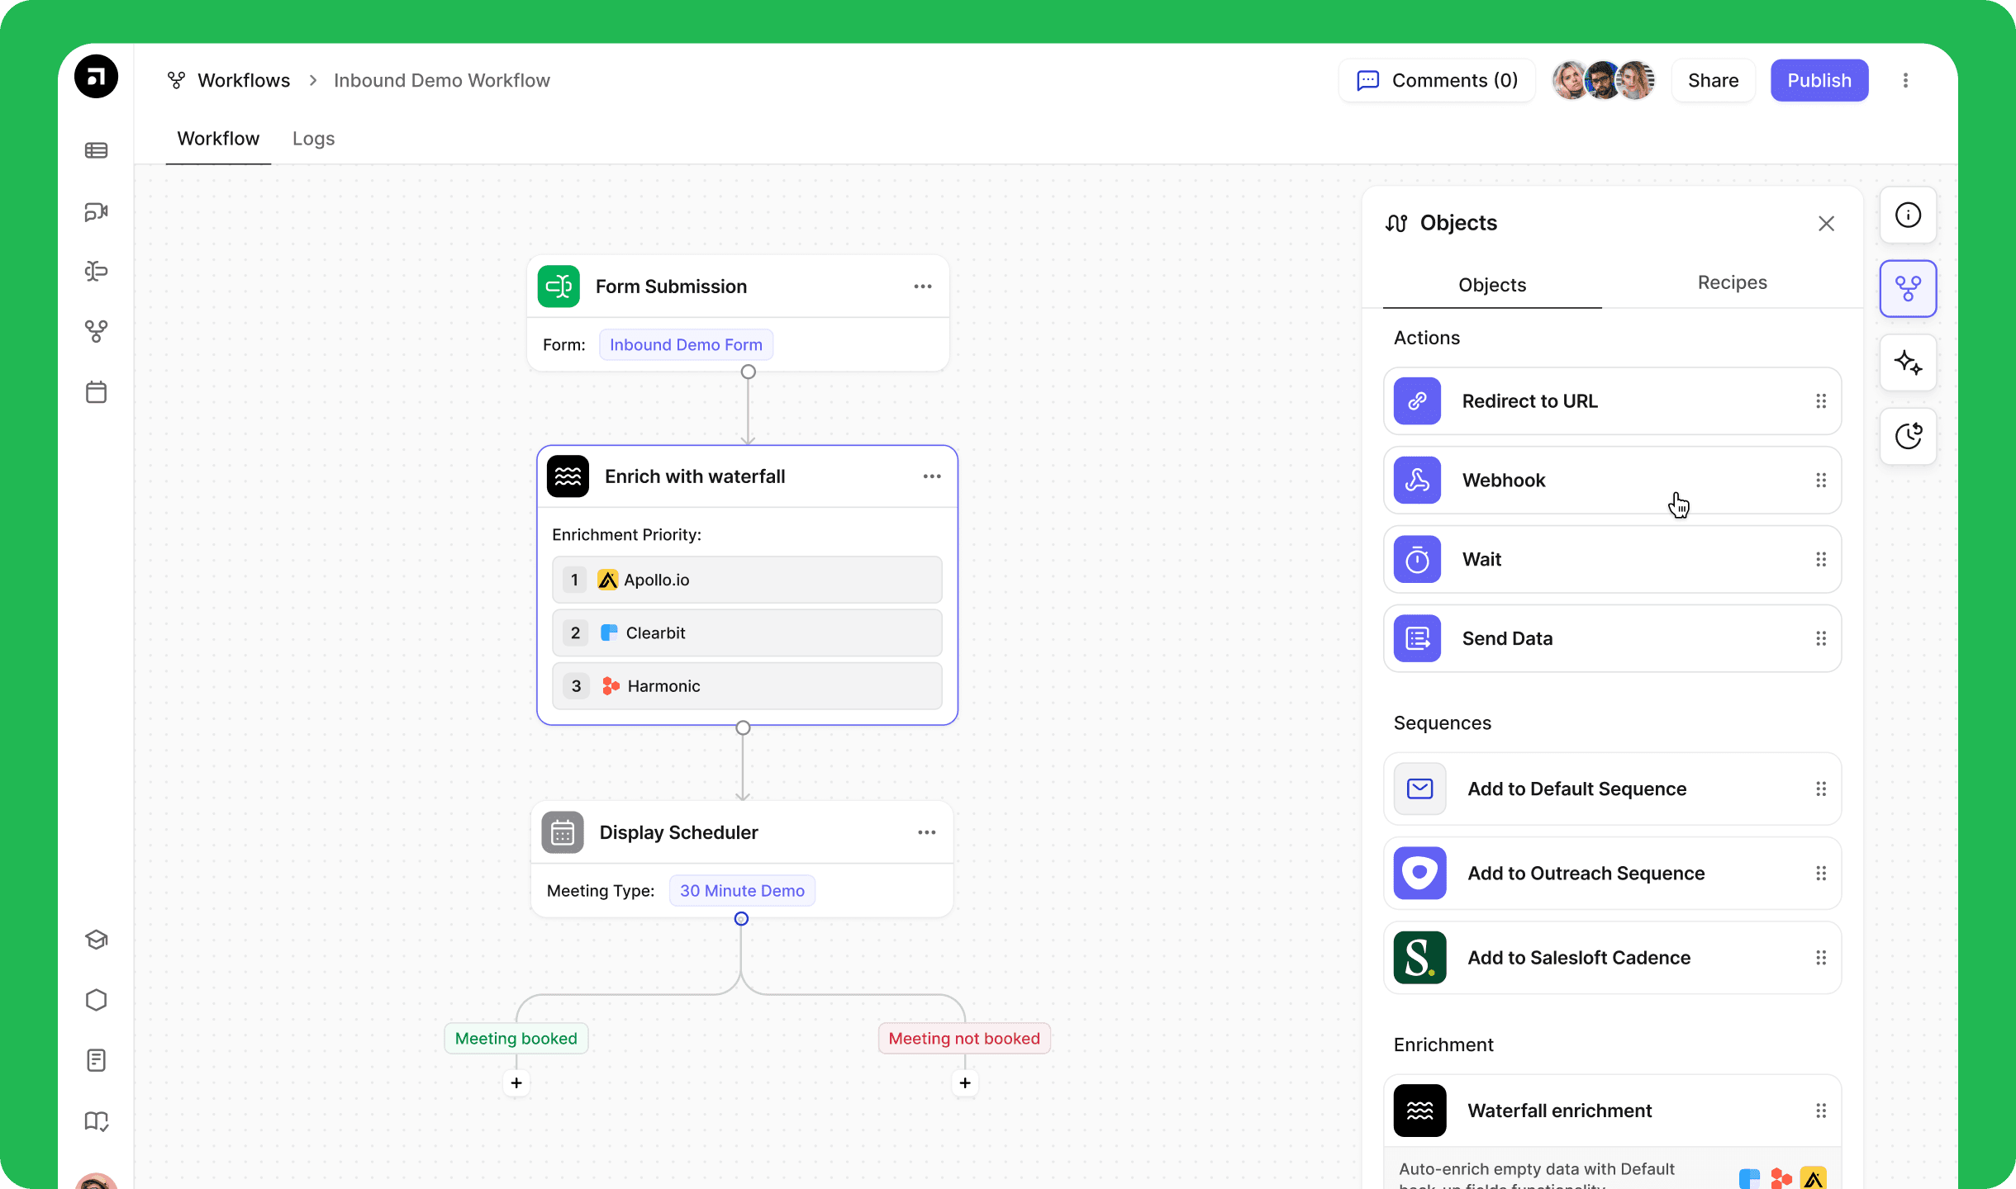Image resolution: width=2016 pixels, height=1189 pixels.
Task: Switch to the Logs tab
Action: [313, 139]
